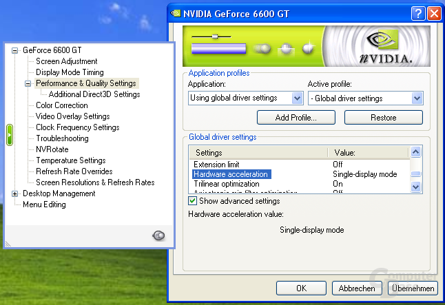Select Performance & Quality Settings item
This screenshot has height=305, width=445.
(86, 83)
